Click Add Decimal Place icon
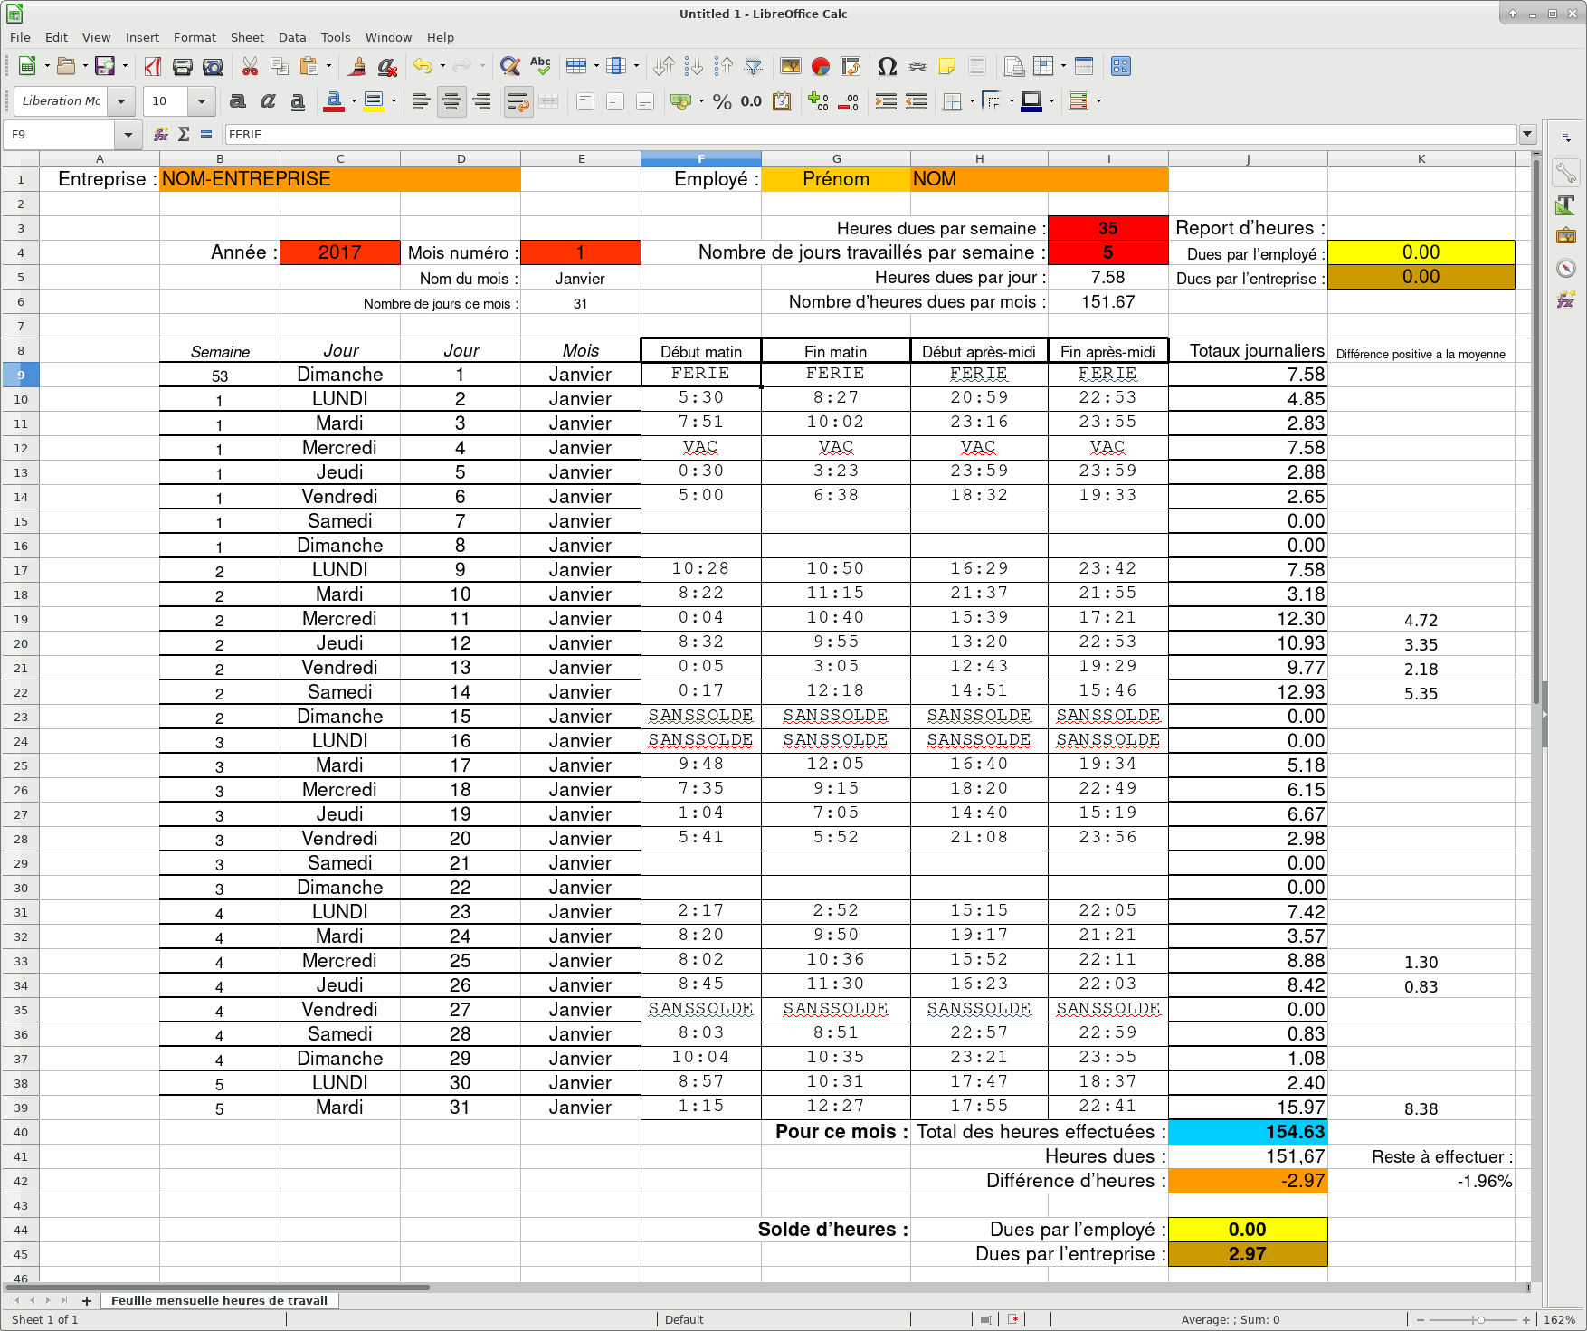This screenshot has width=1587, height=1331. (x=818, y=101)
